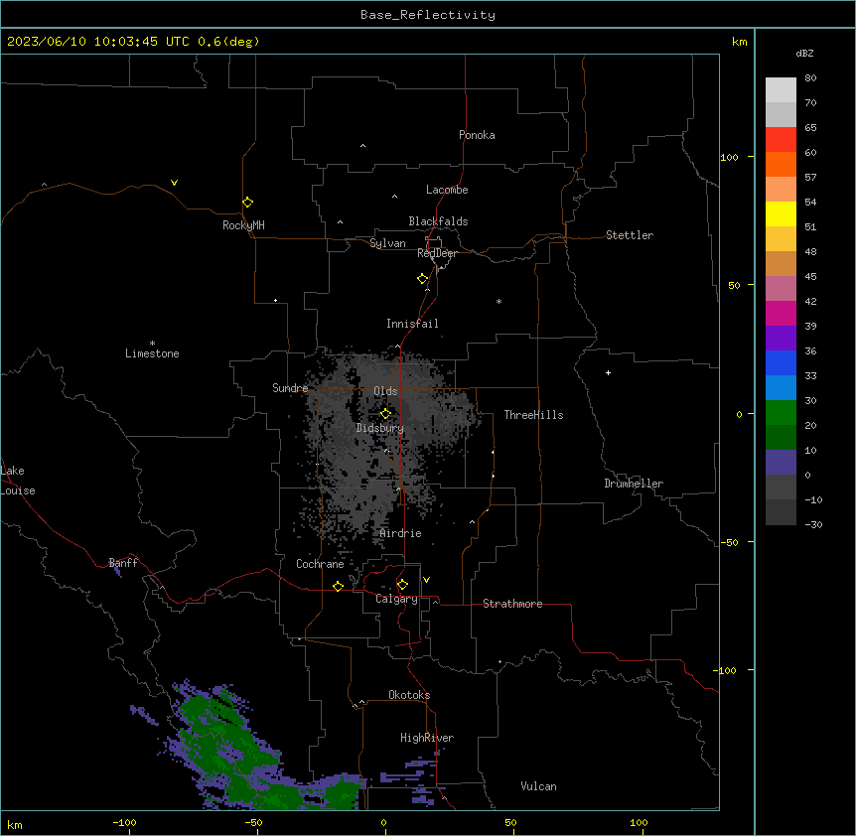
Task: Click the yellow 51 dBZ color swatch
Action: point(781,213)
